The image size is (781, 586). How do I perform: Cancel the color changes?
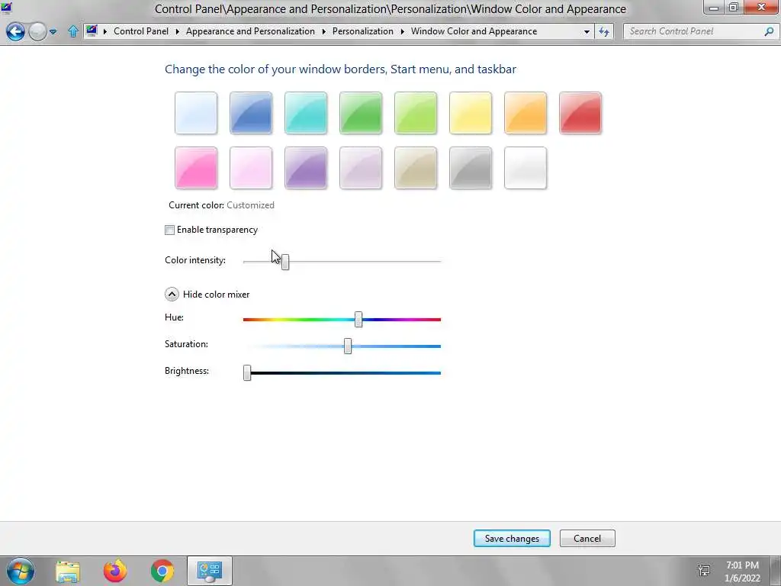(587, 538)
